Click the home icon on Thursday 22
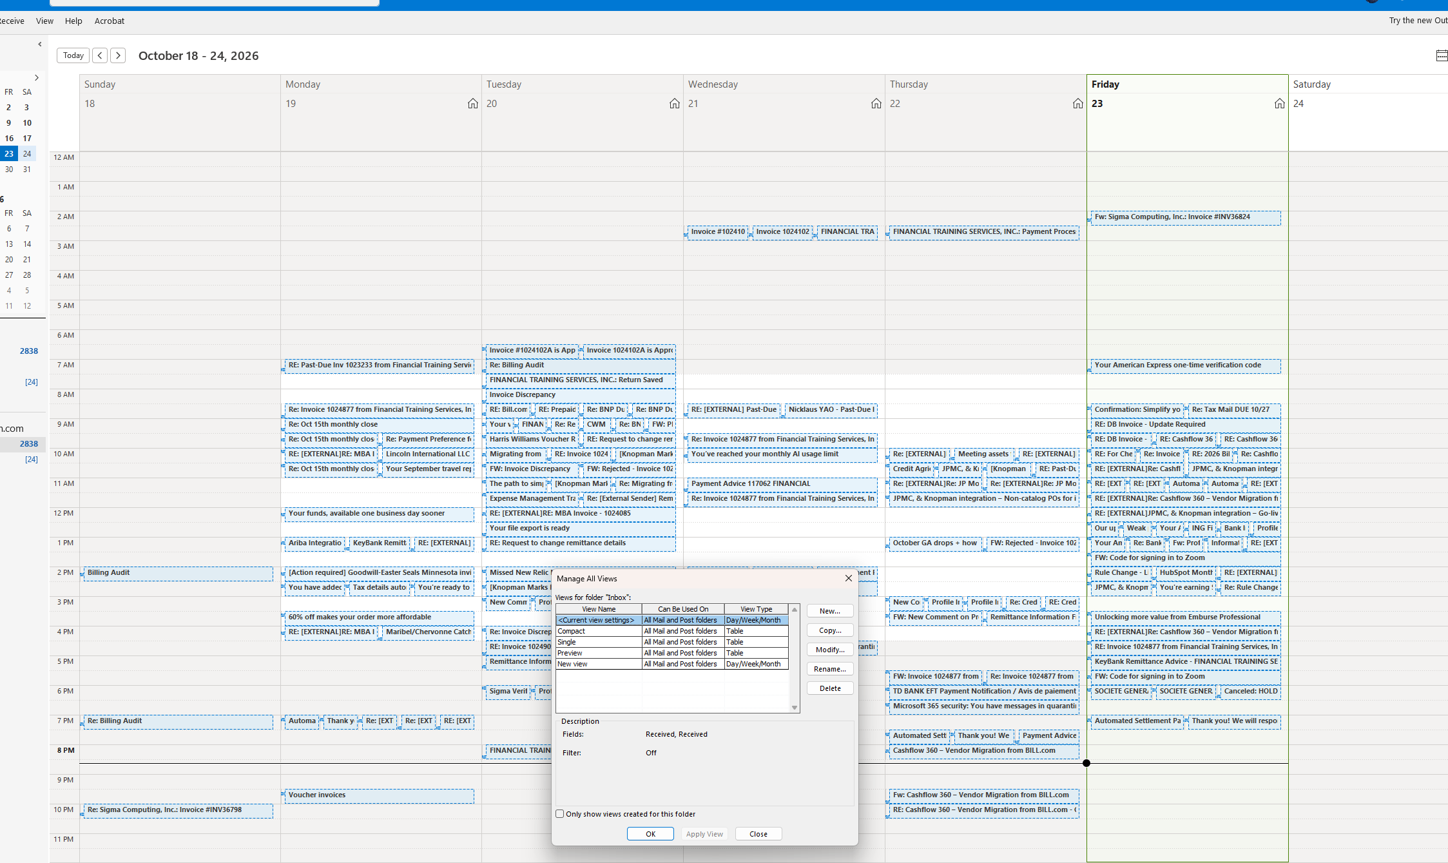The image size is (1448, 863). click(1078, 104)
